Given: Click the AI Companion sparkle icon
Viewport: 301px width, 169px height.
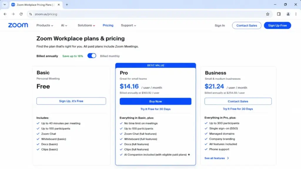Looking at the screenshot, I should (189, 155).
